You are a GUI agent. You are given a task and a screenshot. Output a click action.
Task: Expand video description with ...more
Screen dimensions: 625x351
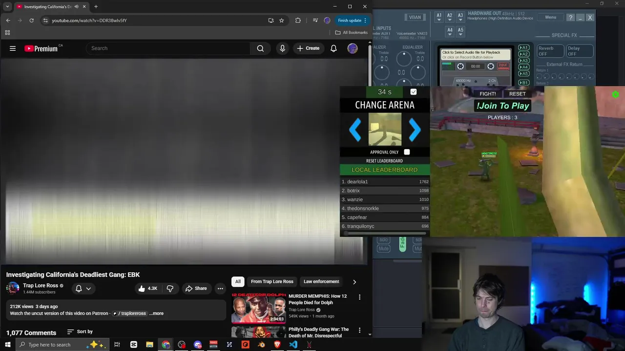coord(156,313)
